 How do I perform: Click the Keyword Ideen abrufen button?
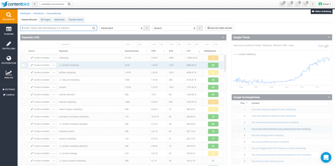click(220, 28)
